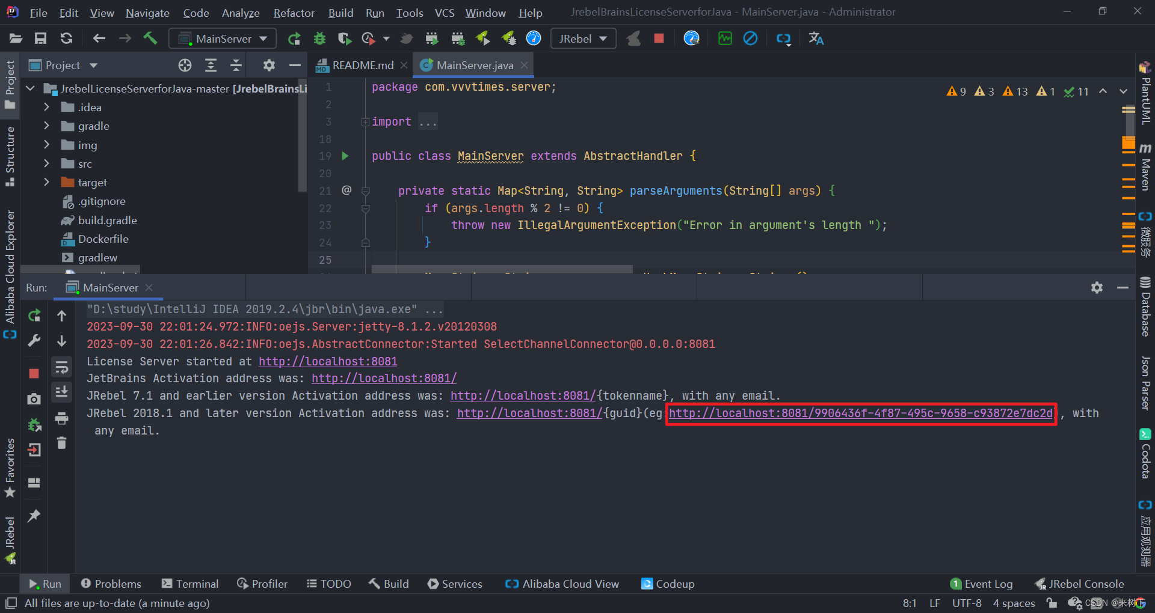1155x613 pixels.
Task: Switch to the README.md editor tab
Action: tap(363, 65)
